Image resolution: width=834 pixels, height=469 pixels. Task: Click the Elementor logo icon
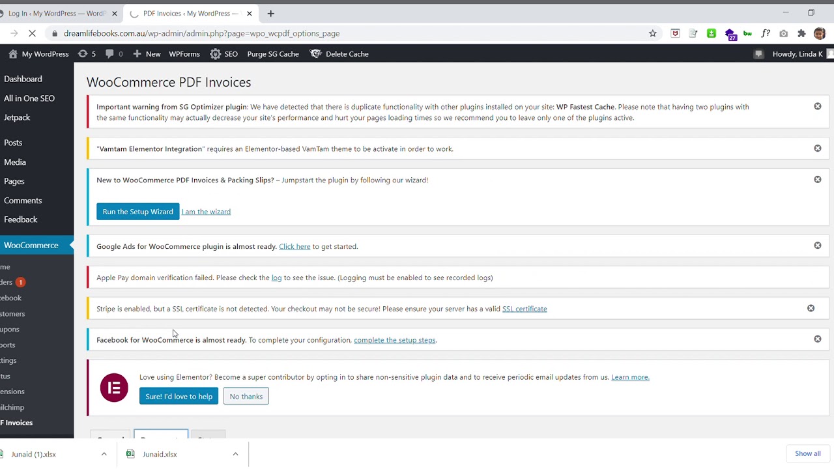114,388
